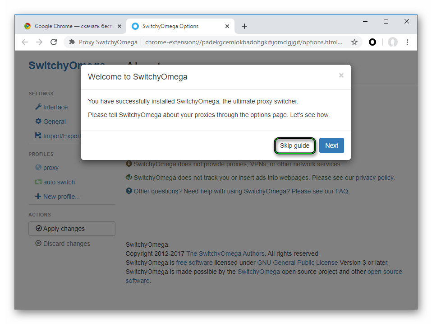Click the checkmark icon in Apply changes
The width and height of the screenshot is (432, 324).
39,228
